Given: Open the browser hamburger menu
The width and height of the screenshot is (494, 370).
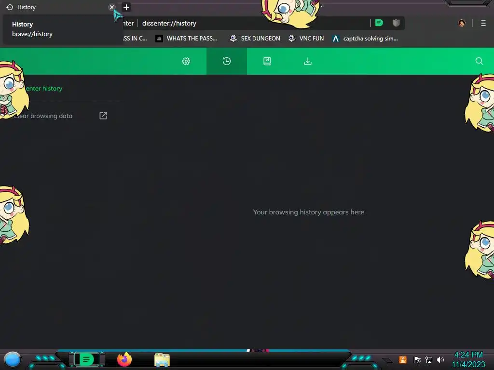Looking at the screenshot, I should click(x=483, y=23).
